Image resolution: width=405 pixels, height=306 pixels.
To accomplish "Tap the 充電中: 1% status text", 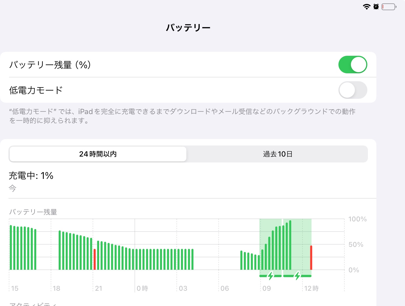I will 31,176.
